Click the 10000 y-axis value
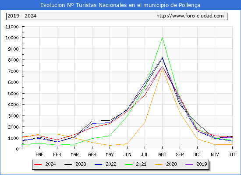The height and width of the screenshot is (175, 241). [12, 38]
